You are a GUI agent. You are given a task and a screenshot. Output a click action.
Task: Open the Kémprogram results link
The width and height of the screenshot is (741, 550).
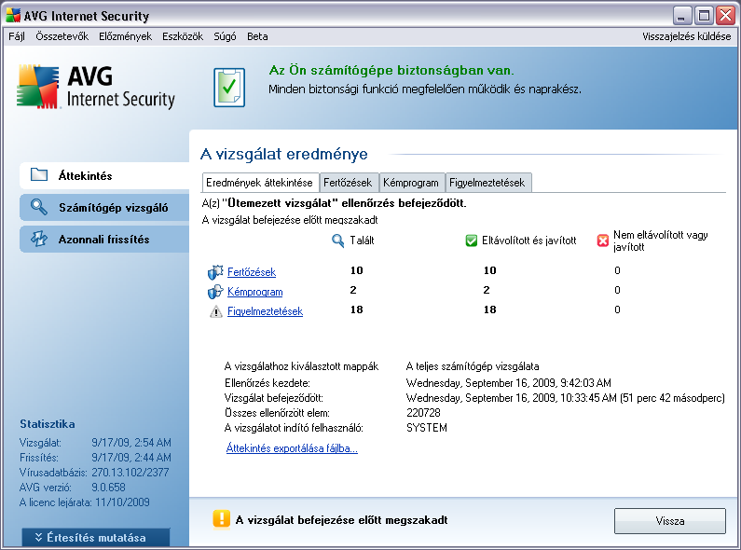click(x=255, y=292)
